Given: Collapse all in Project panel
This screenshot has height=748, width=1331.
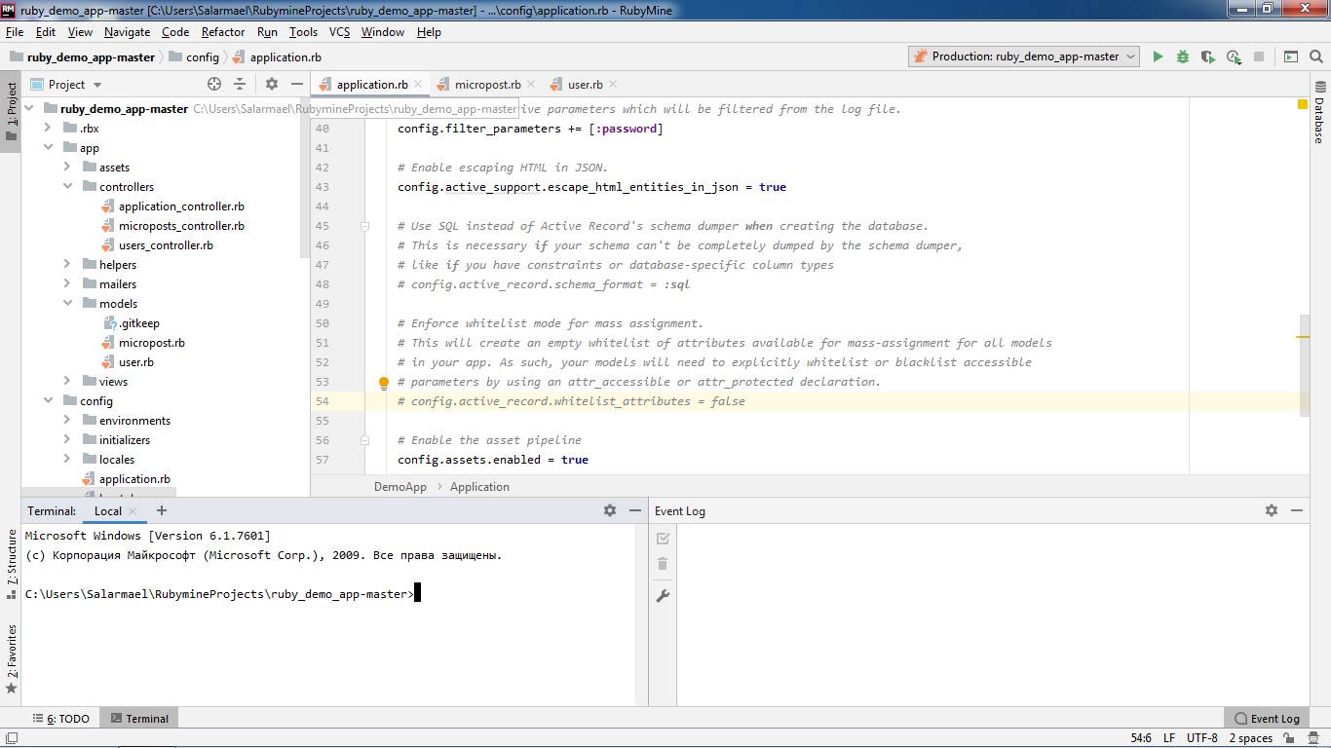Looking at the screenshot, I should (x=240, y=84).
